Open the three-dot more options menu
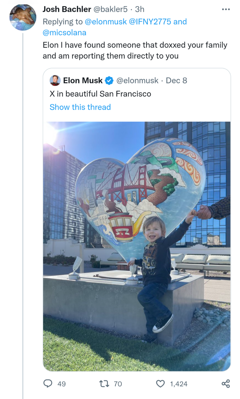This screenshot has width=240, height=399. pyautogui.click(x=226, y=9)
